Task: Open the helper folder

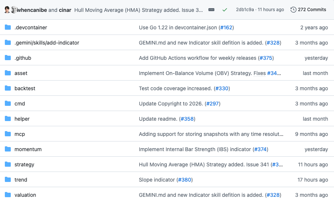Action: [22, 119]
